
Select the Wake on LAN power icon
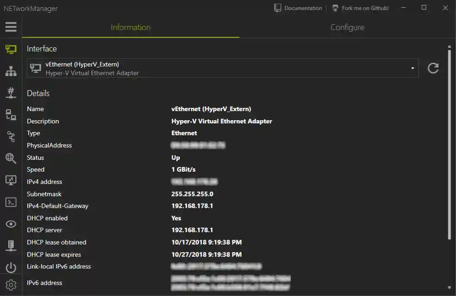coord(10,267)
